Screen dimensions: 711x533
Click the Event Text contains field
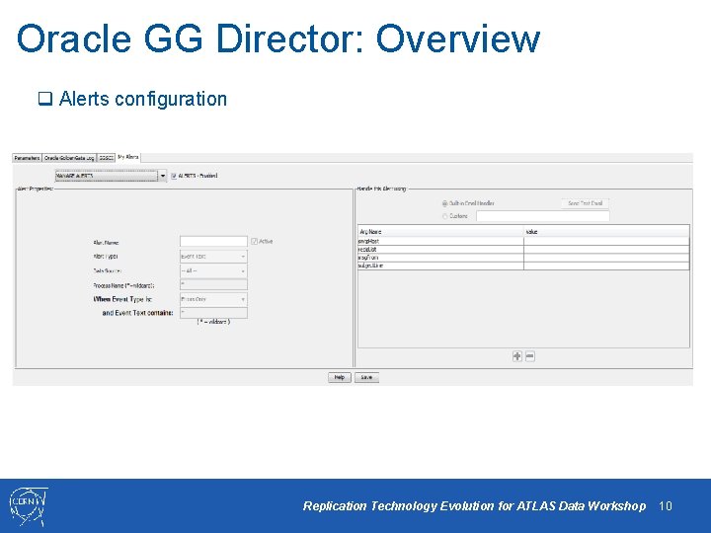(213, 313)
